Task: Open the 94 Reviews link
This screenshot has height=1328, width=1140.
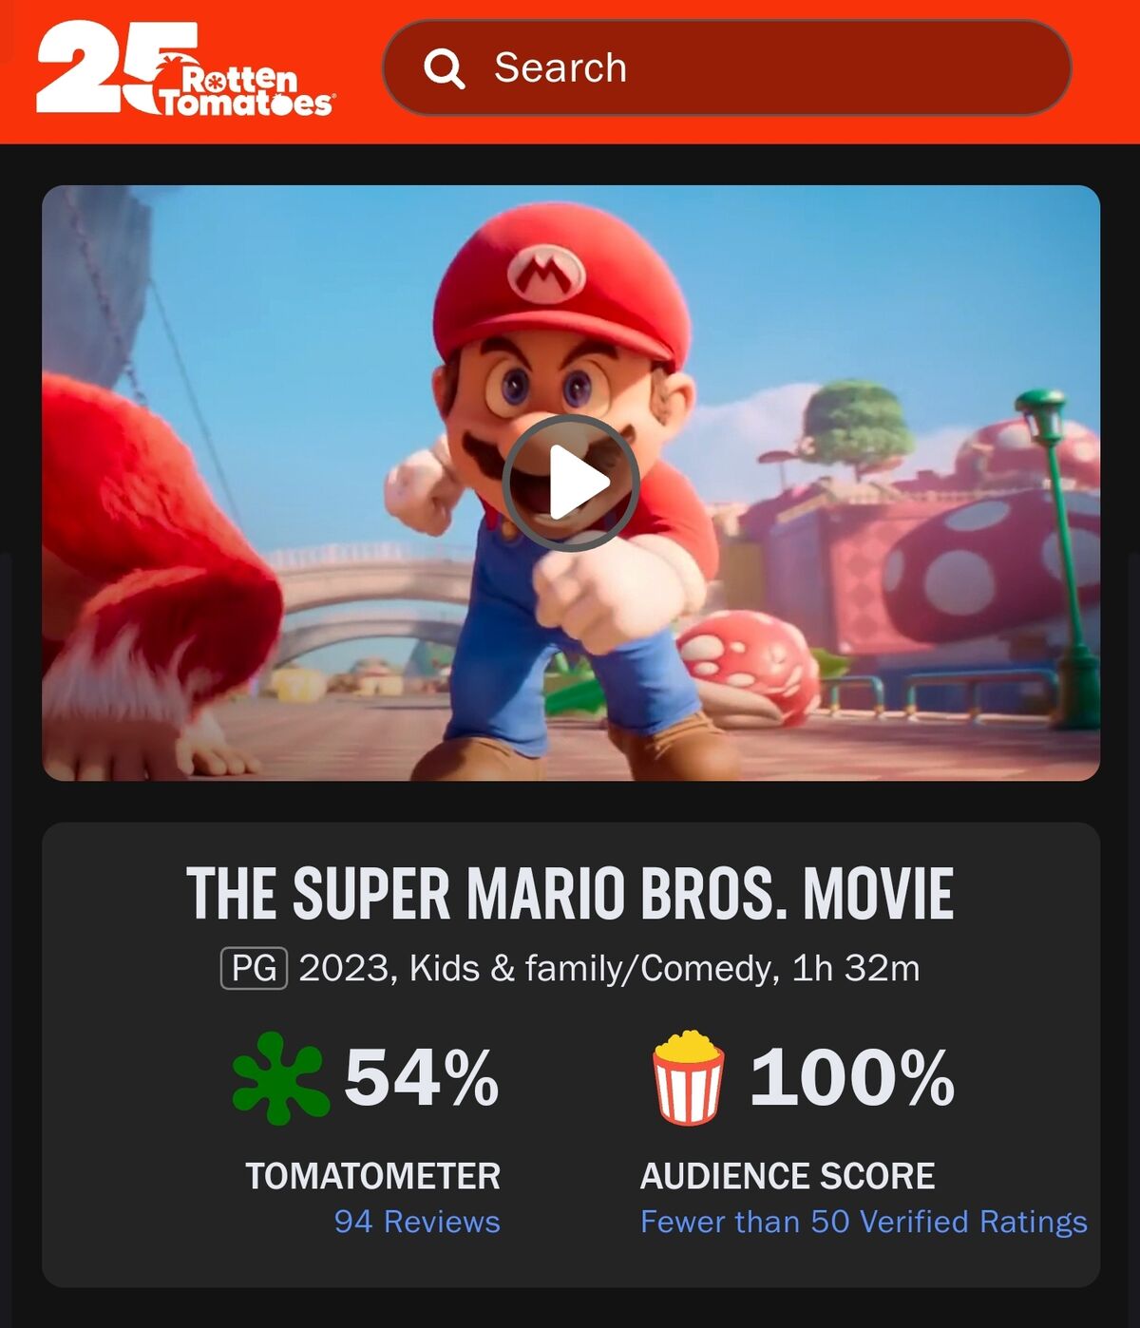Action: click(417, 1222)
